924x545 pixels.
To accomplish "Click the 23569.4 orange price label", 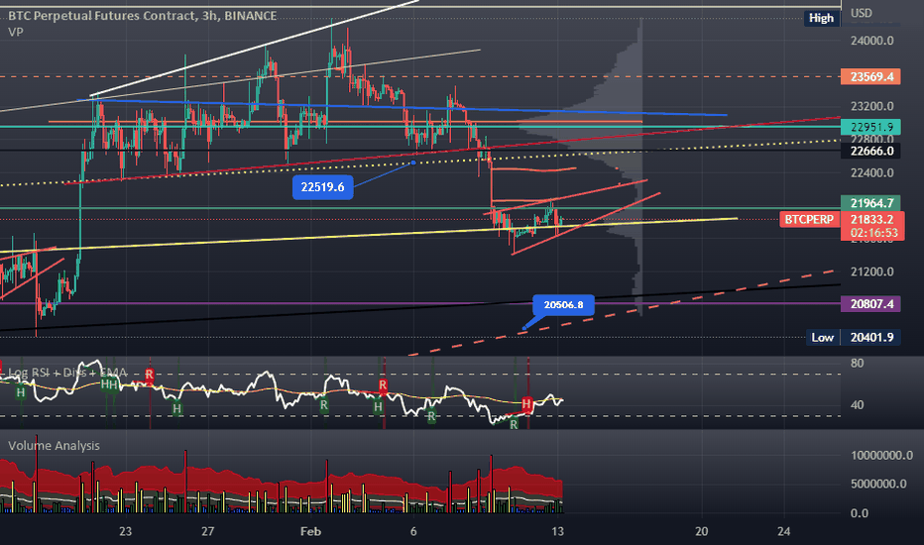I will pos(871,76).
